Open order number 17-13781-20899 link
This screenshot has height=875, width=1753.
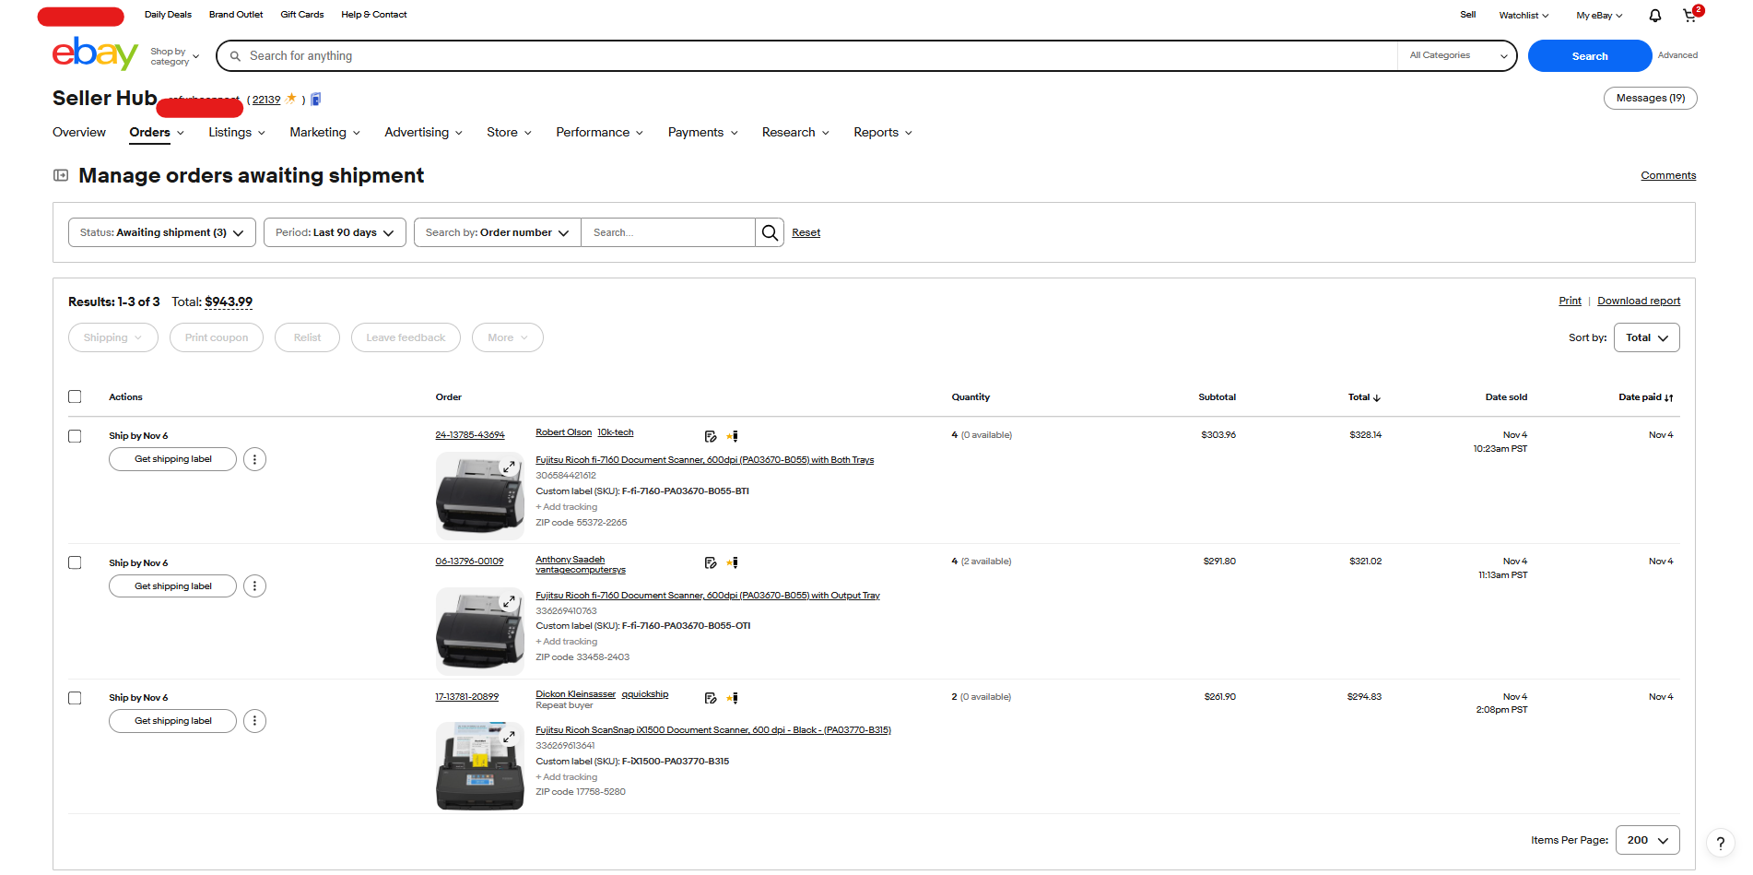(467, 697)
